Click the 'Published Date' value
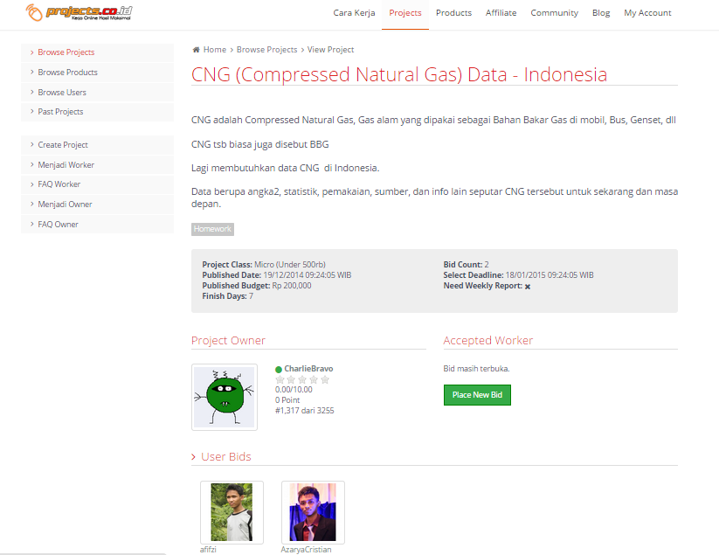 (308, 275)
